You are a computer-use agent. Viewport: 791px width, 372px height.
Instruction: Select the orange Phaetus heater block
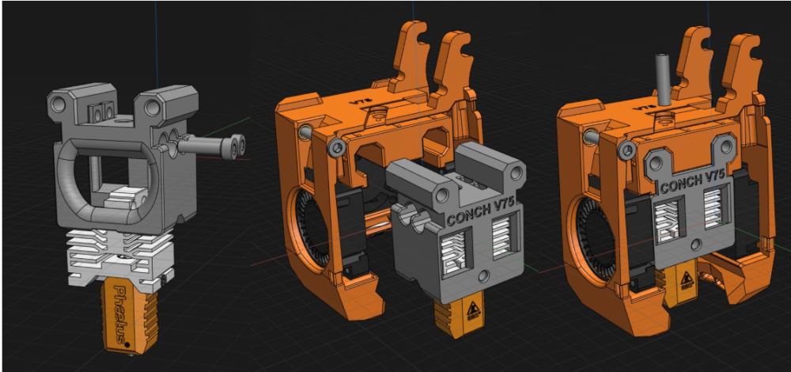coord(131,316)
